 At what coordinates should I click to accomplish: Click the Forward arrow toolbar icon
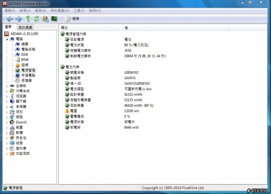(x=19, y=19)
